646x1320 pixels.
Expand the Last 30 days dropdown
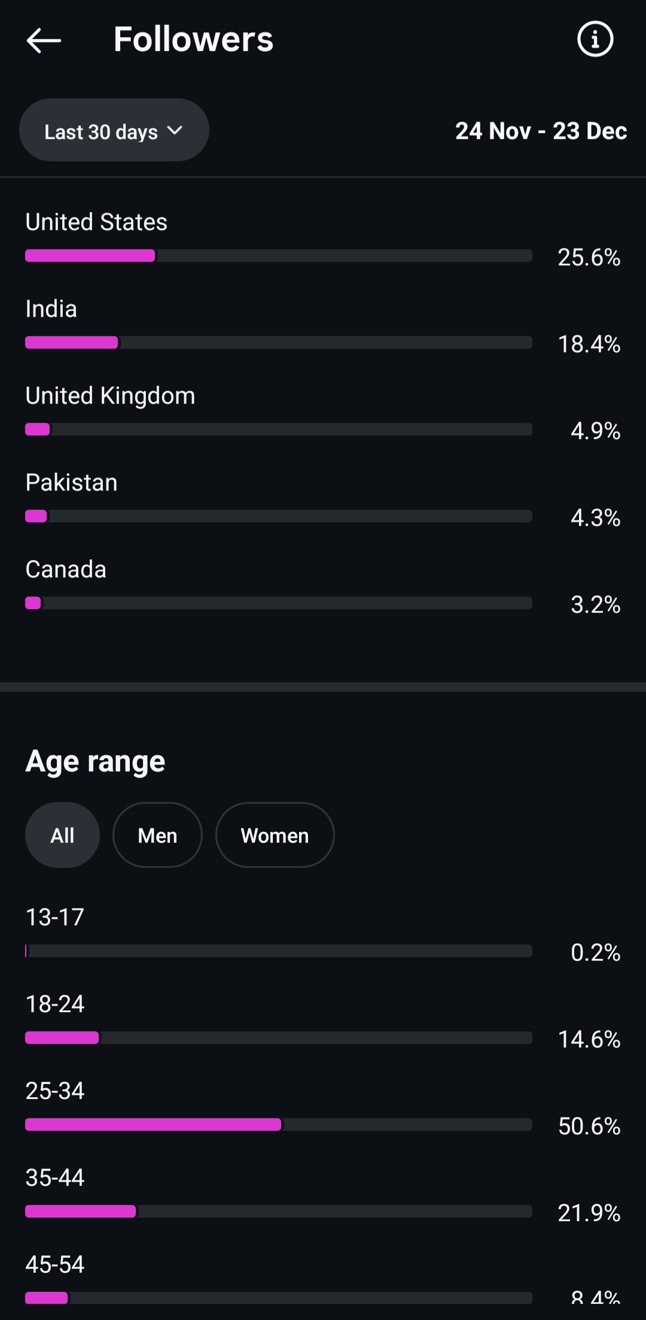point(114,131)
